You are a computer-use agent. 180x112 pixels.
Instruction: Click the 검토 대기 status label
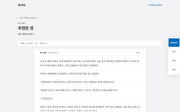click(x=43, y=43)
